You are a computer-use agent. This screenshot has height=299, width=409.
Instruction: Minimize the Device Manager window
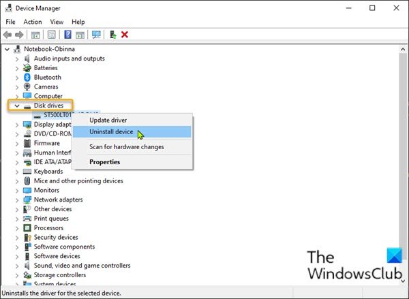[x=348, y=8]
